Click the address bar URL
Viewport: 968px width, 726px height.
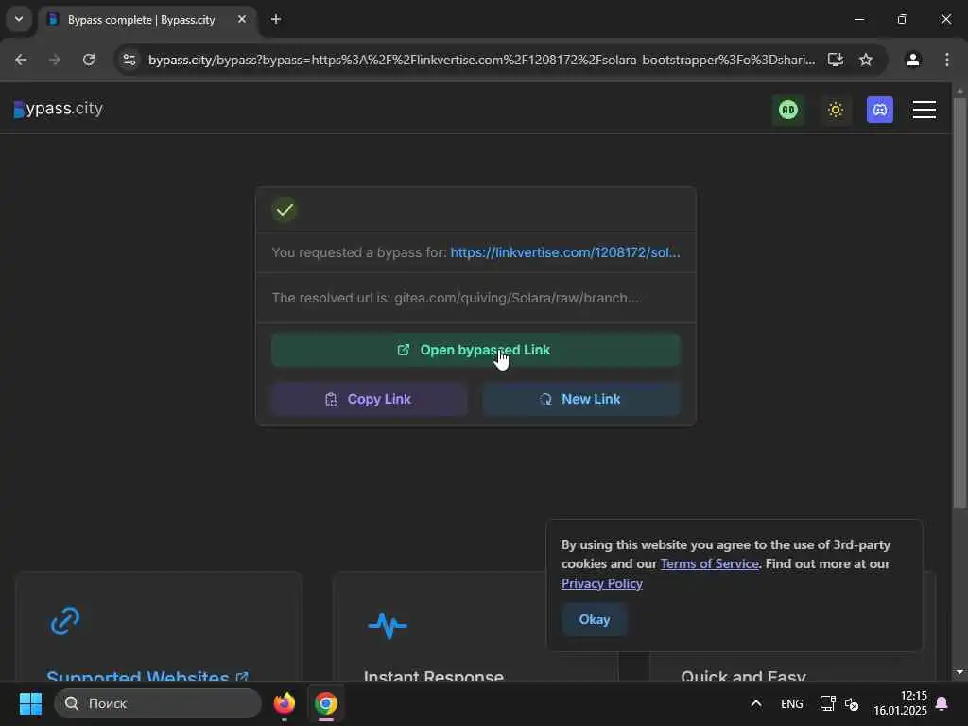coord(481,60)
